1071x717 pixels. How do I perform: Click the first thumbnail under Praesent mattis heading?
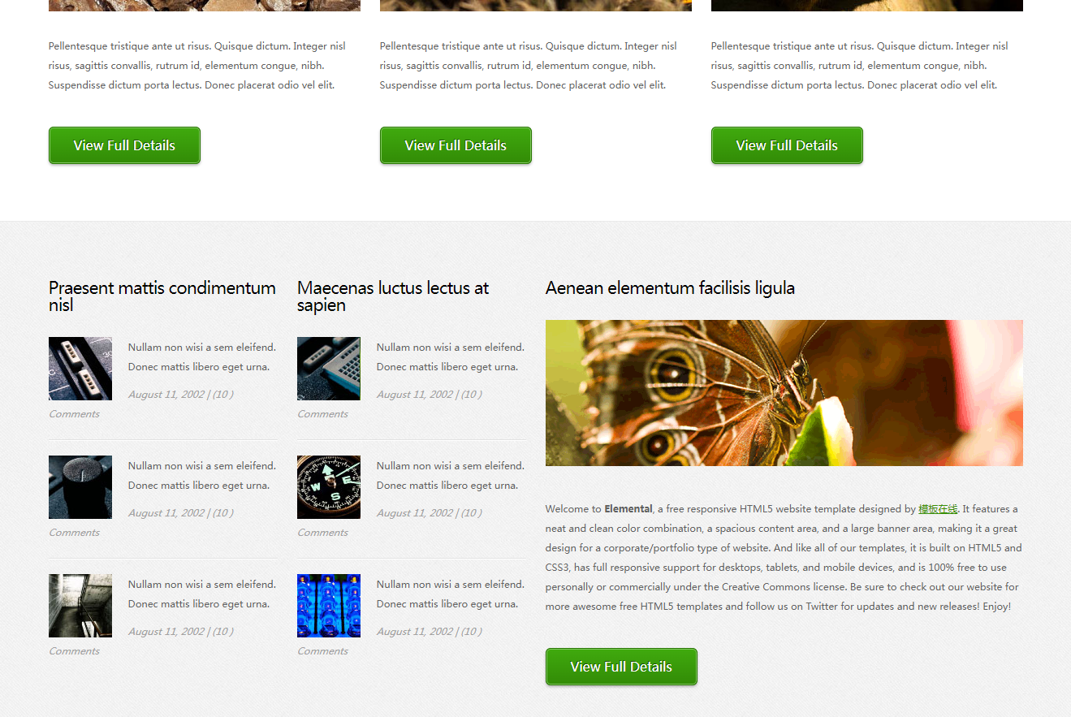click(80, 369)
